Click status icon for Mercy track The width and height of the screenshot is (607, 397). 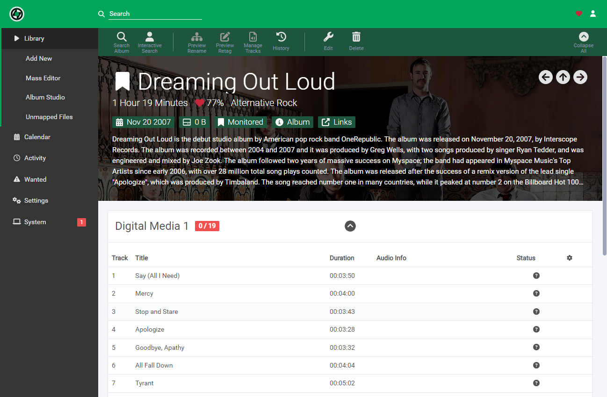(x=536, y=293)
